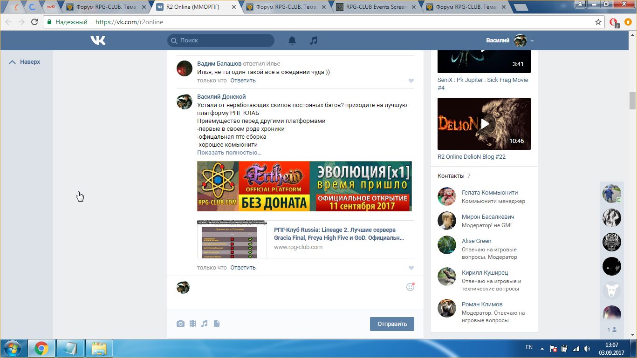This screenshot has width=637, height=358.
Task: Open the Action Center flag tray icon
Action: coord(554,348)
